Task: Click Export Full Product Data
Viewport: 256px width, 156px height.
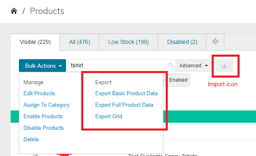Action: tap(124, 105)
